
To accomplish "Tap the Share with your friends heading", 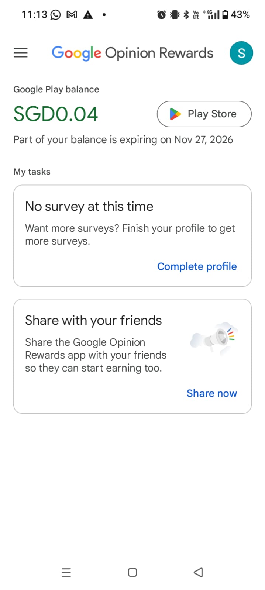I will tap(93, 320).
